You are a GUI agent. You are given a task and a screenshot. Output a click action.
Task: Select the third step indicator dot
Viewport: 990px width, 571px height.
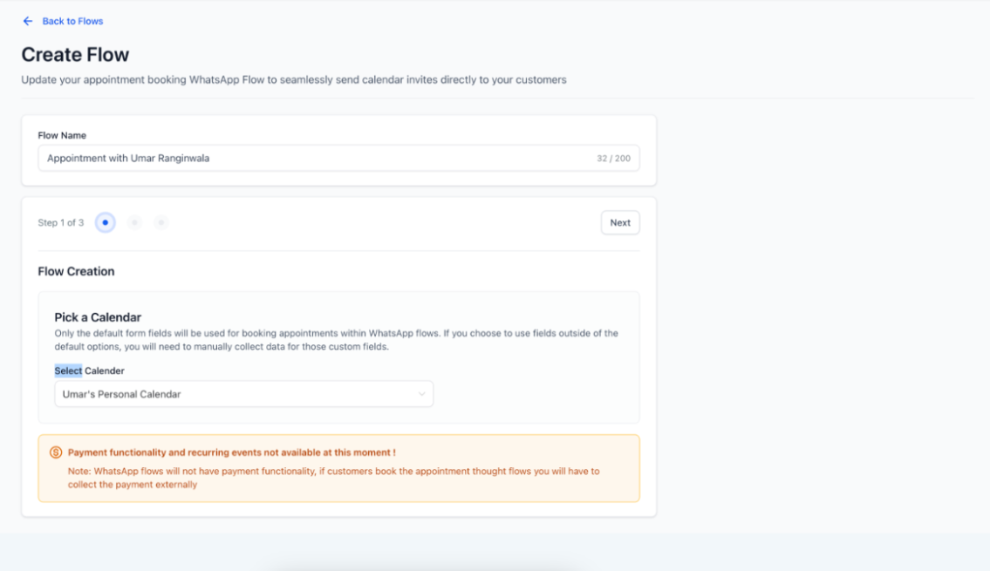(x=160, y=223)
